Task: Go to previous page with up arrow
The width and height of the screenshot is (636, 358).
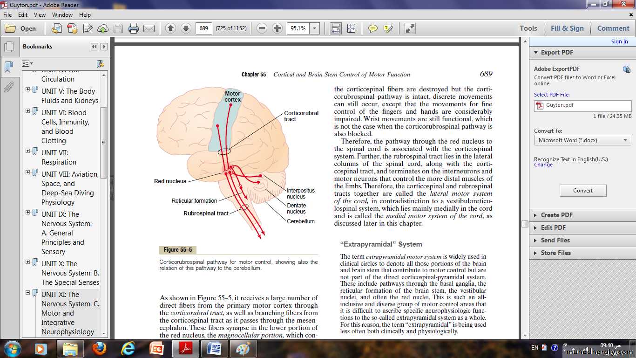Action: point(170,28)
